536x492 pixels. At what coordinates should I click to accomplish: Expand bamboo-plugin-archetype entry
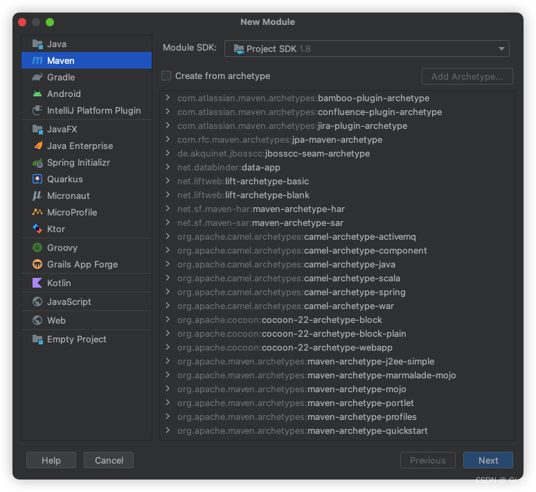tap(168, 98)
